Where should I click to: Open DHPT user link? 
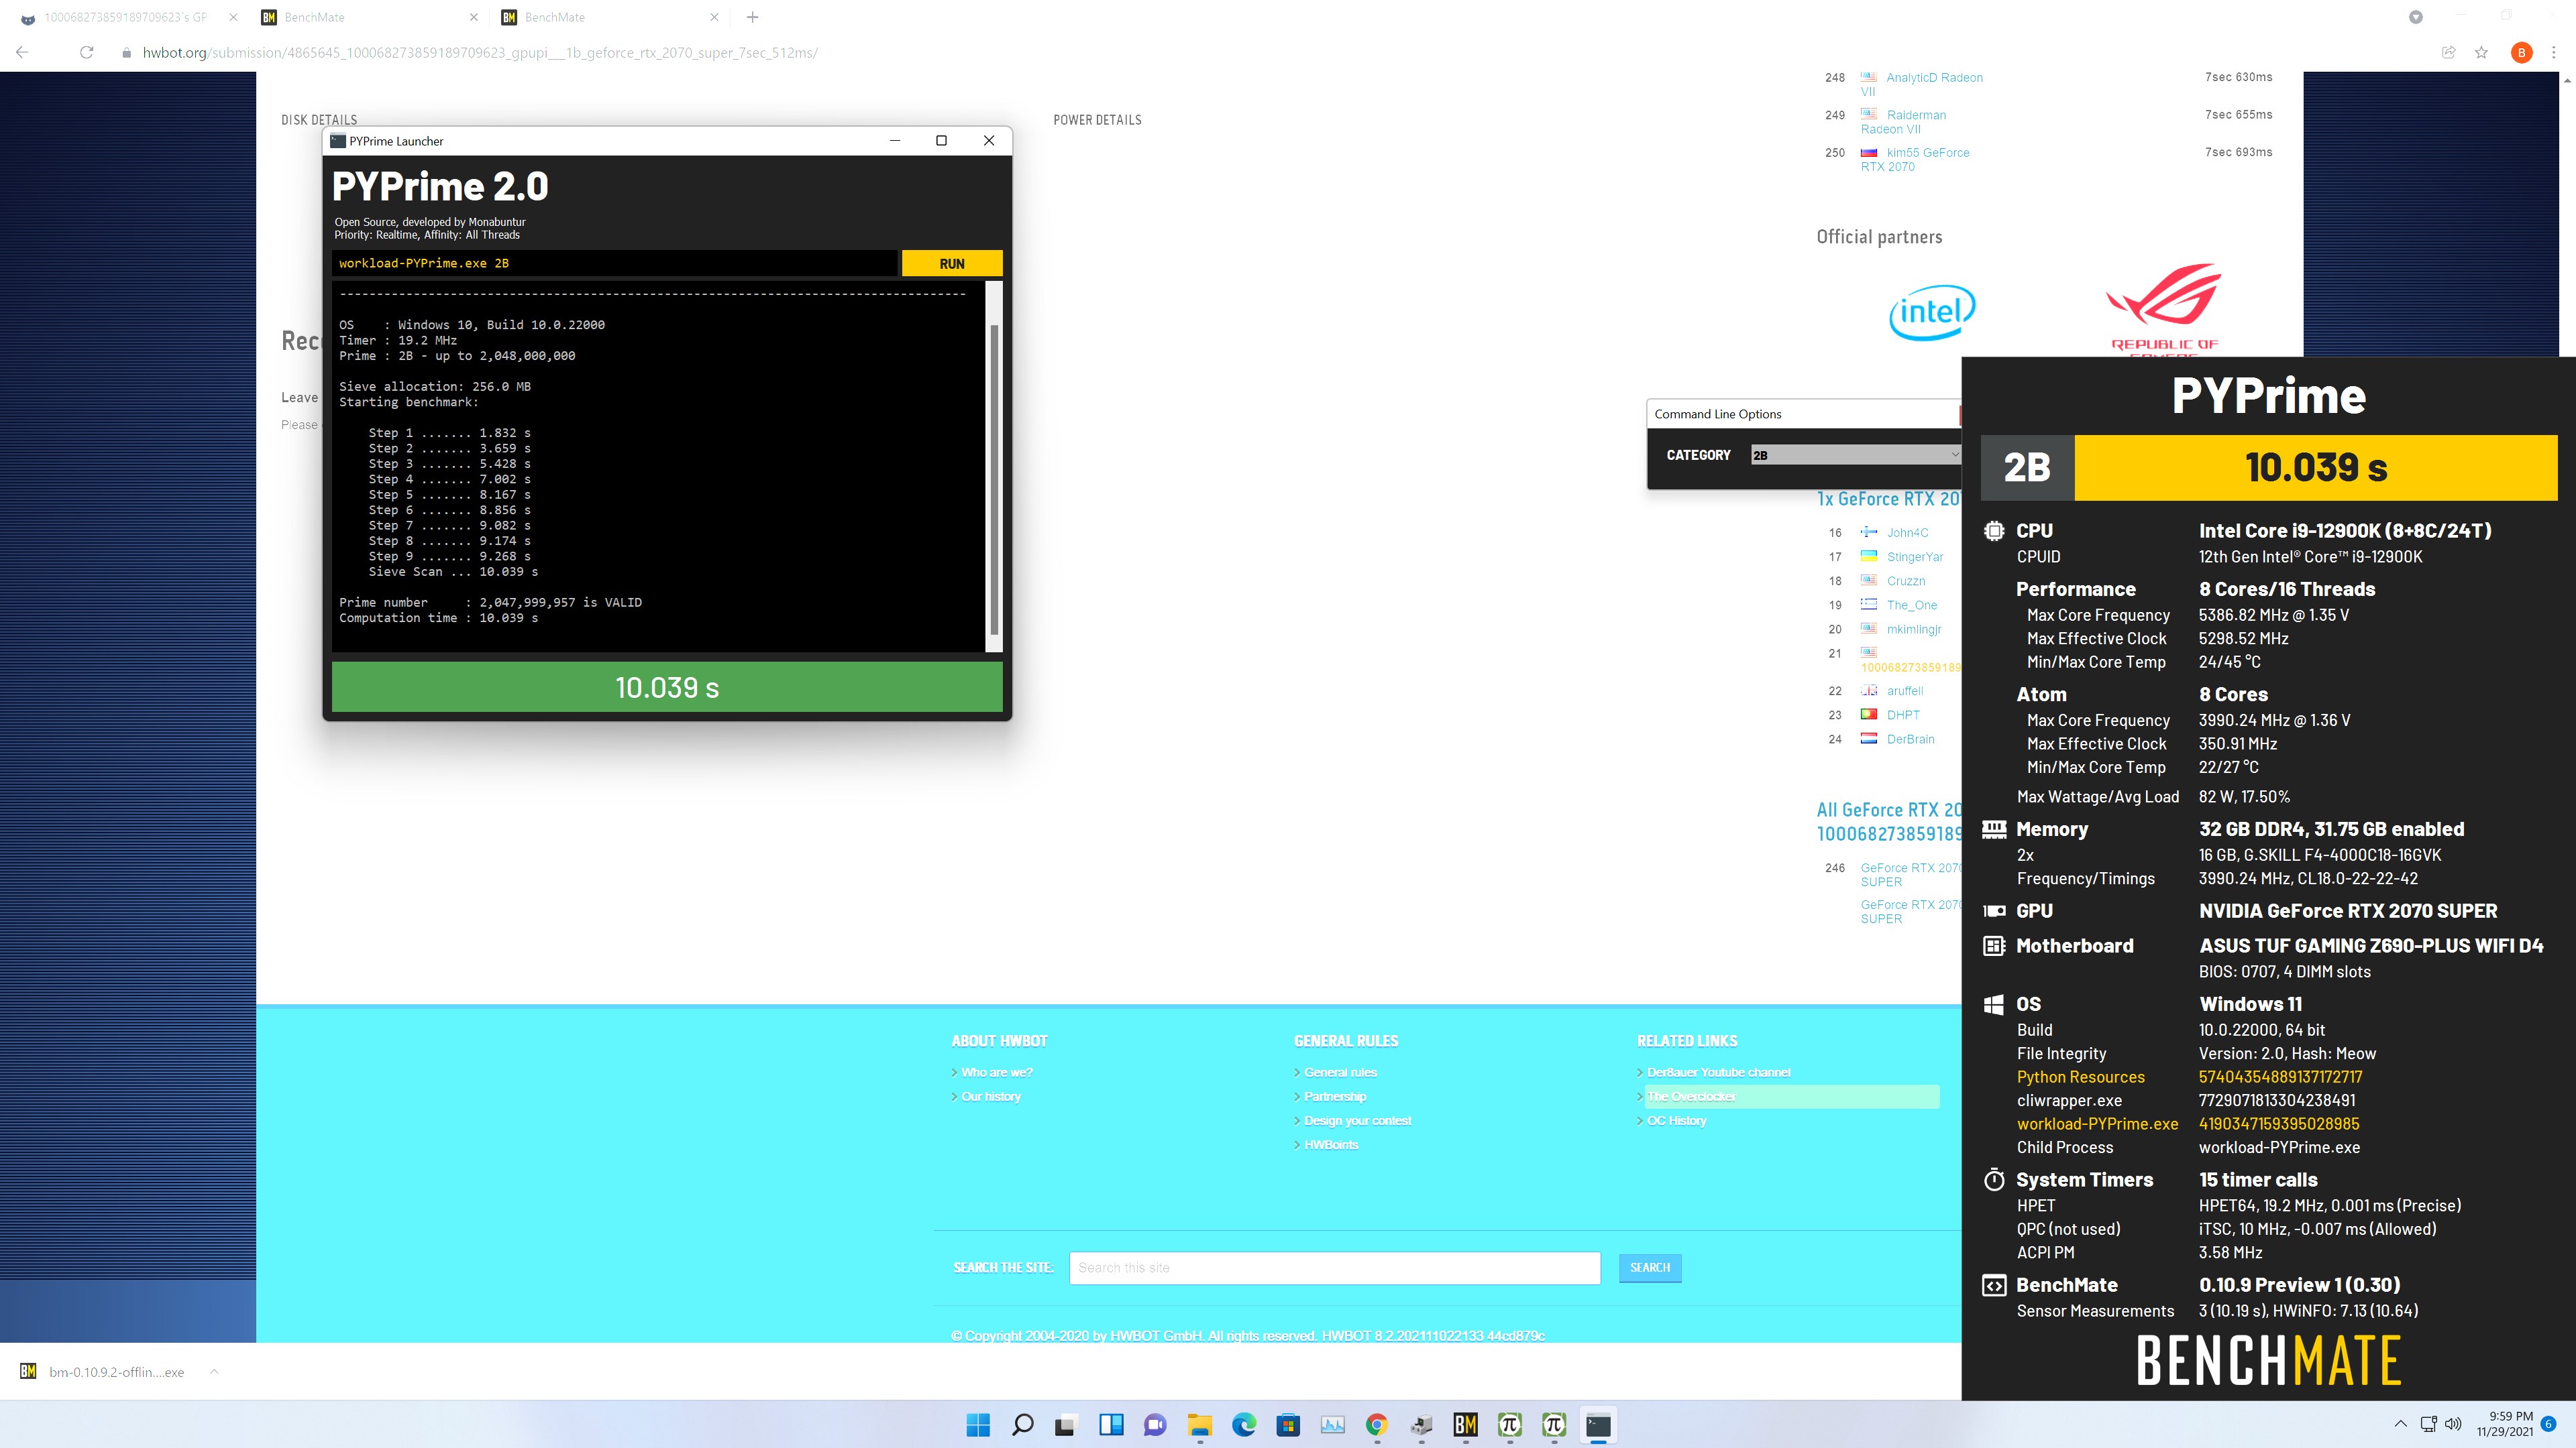[1903, 715]
